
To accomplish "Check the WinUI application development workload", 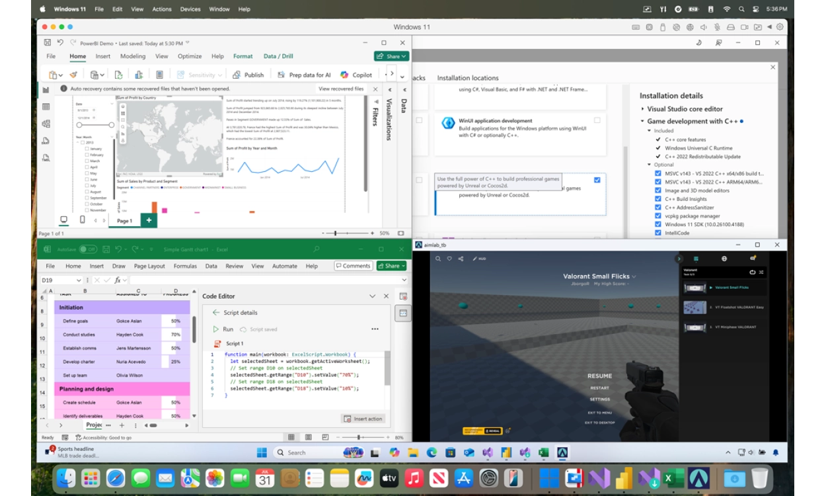I will point(597,120).
